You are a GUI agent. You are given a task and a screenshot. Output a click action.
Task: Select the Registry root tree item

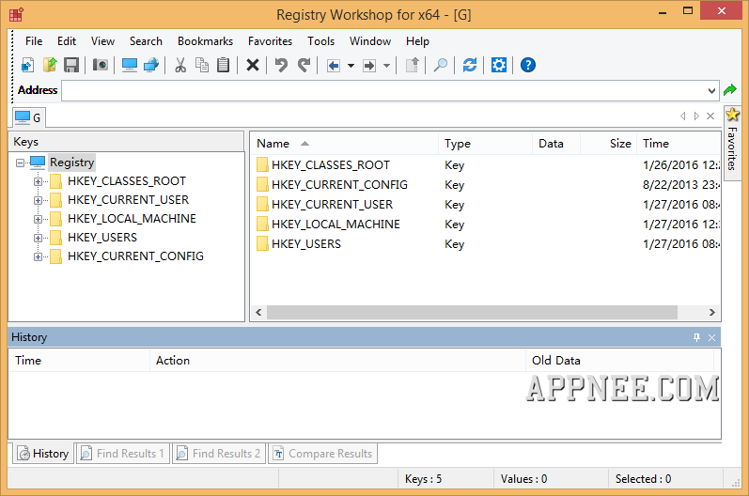(x=72, y=163)
